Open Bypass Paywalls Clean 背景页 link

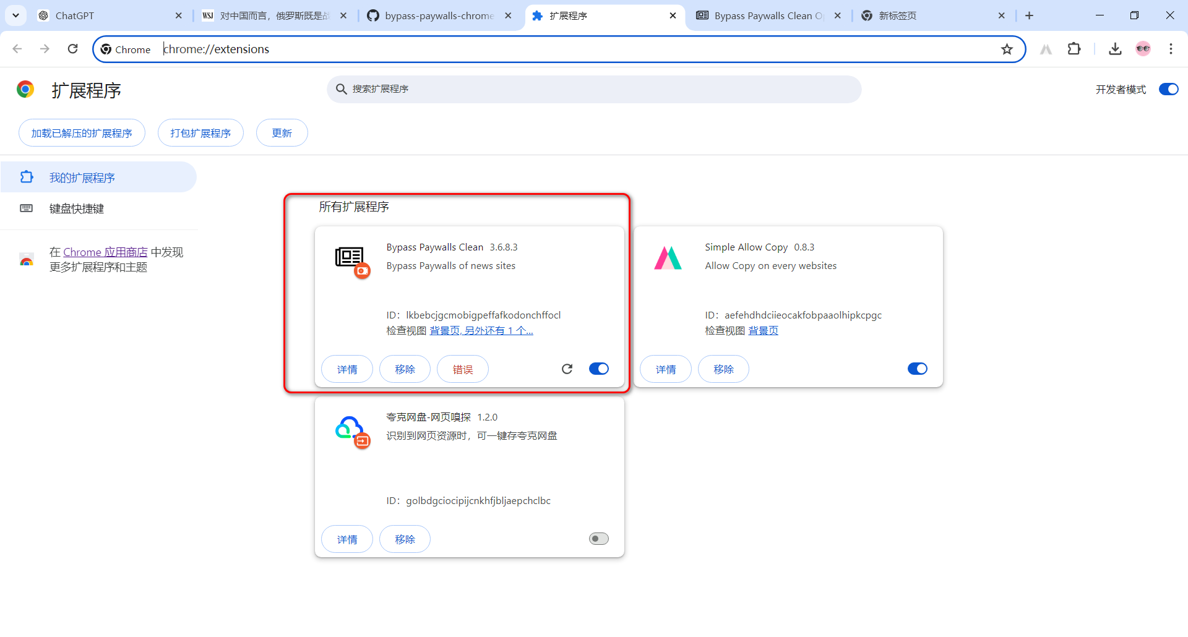click(x=481, y=331)
